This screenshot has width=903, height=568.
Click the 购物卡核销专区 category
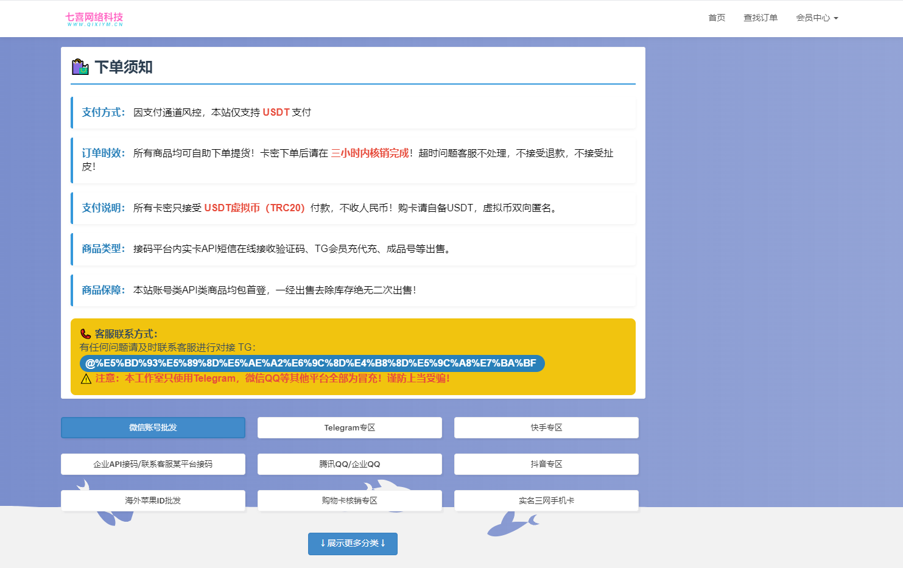350,500
